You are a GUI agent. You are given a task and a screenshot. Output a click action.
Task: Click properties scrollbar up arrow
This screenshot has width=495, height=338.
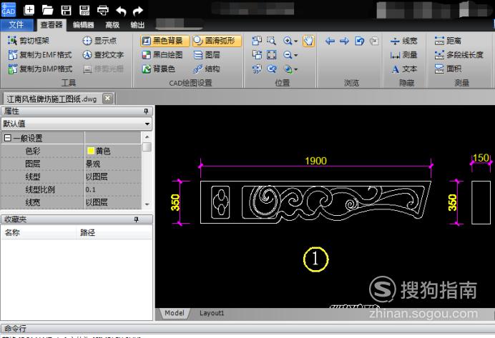pos(147,136)
